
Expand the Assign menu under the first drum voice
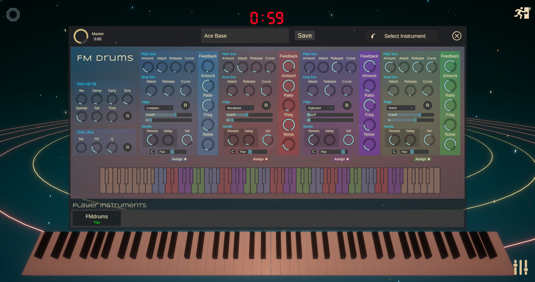179,159
